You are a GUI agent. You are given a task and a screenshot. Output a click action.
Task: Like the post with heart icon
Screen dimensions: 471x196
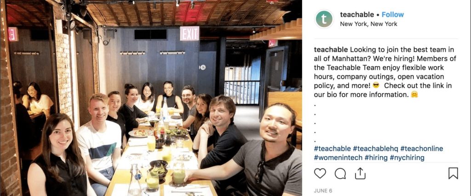pos(320,173)
